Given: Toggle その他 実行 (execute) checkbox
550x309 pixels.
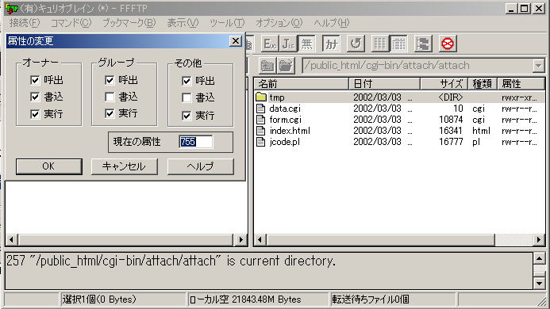Looking at the screenshot, I should coord(187,115).
